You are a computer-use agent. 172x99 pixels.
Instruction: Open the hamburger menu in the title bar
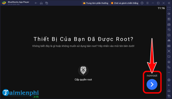pos(147,3)
